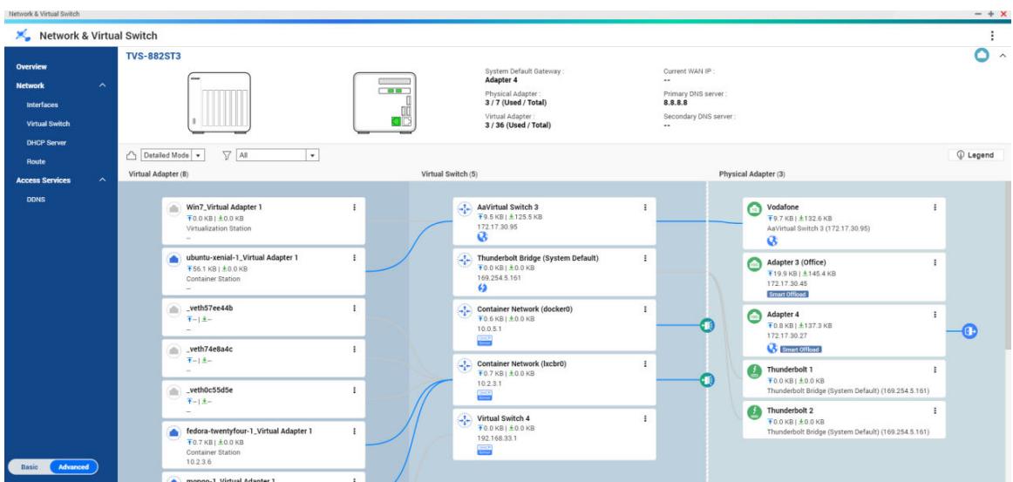Open the ubuntu-xenial-1_Virtual Adapter 1 options menu
The height and width of the screenshot is (482, 1013).
[354, 258]
